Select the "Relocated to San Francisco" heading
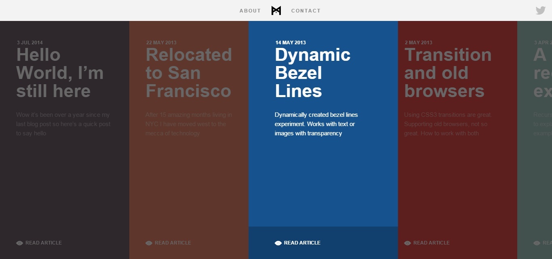This screenshot has height=259, width=552. tap(188, 73)
